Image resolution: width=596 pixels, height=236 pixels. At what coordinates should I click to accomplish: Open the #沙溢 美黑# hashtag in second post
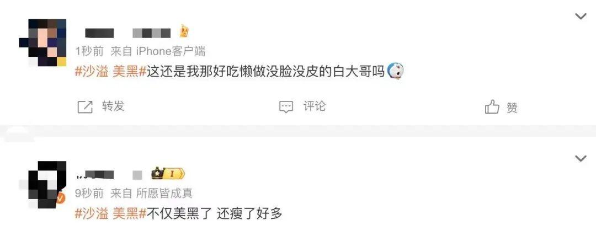coord(110,213)
